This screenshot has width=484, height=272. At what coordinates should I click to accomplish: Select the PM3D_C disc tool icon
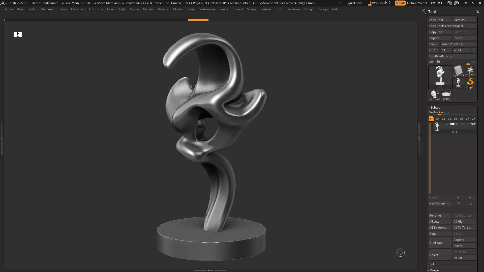click(x=446, y=95)
